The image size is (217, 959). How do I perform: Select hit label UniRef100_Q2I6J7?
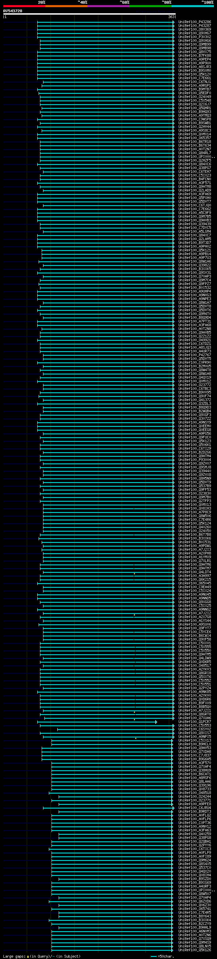(x=194, y=104)
